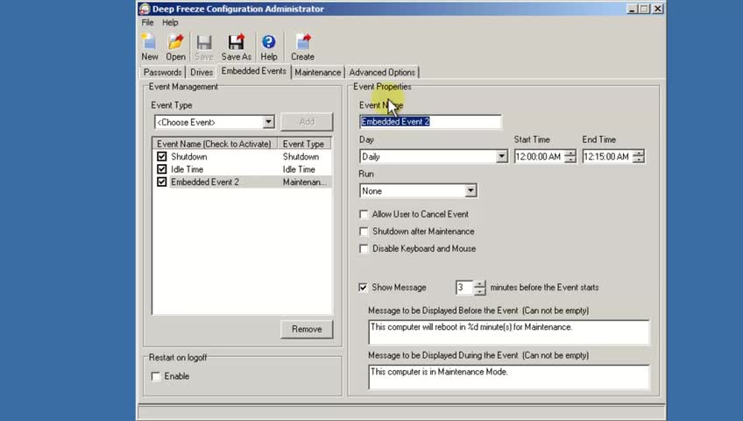Click the Create toolbar icon
Image resolution: width=743 pixels, height=421 pixels.
click(302, 47)
